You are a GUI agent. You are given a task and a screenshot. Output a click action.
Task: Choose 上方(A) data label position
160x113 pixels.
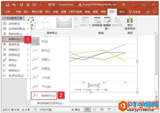click(50, 78)
